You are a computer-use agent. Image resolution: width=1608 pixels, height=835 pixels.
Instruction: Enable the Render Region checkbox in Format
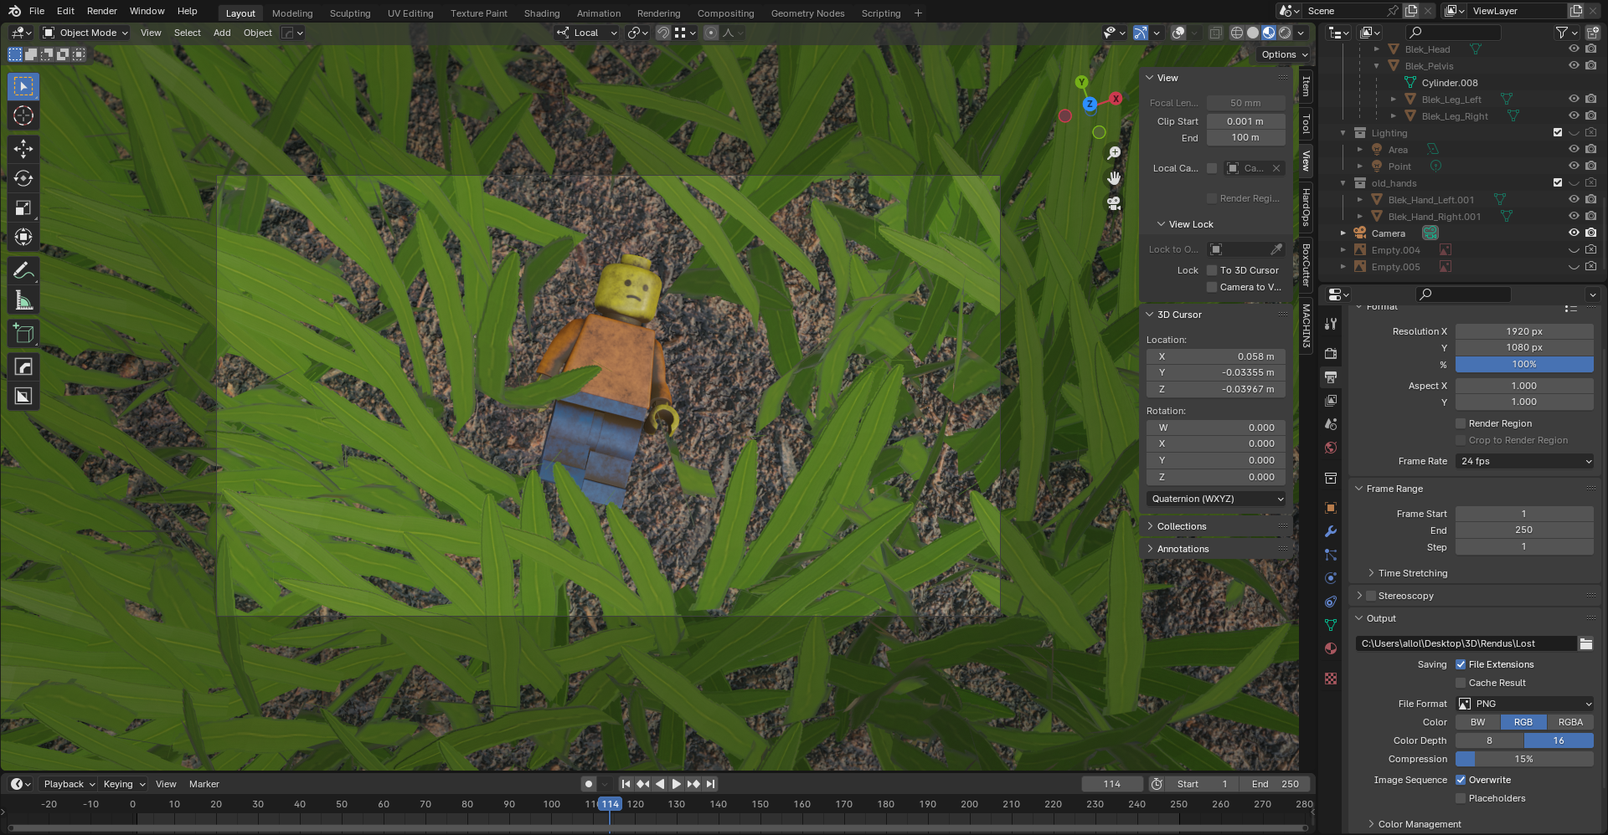[1461, 423]
